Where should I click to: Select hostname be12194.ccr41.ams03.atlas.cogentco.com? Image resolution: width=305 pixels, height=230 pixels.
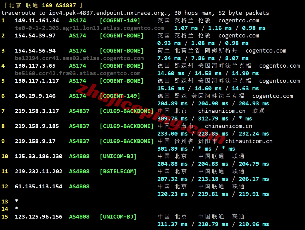tap(79, 58)
